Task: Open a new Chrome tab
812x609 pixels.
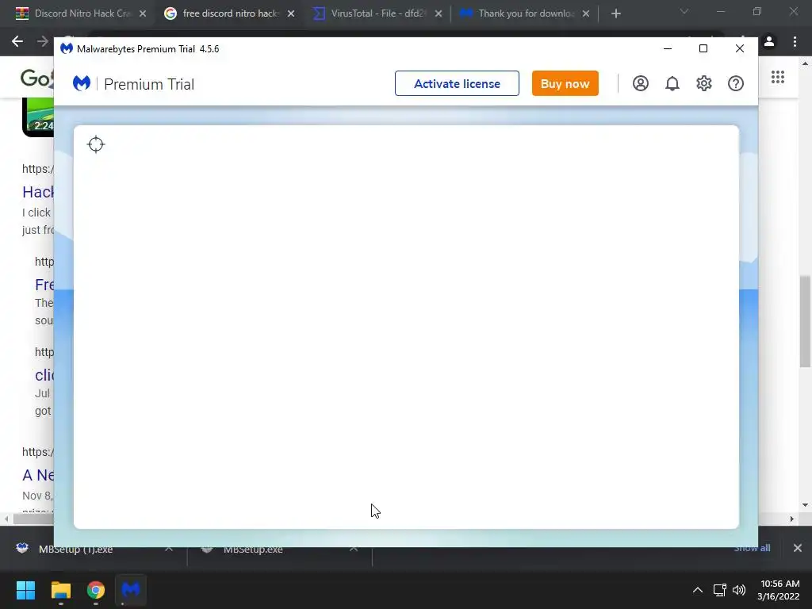Action: pos(615,14)
